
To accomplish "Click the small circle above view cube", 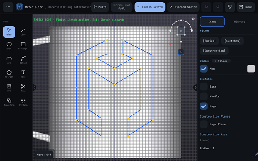I will click(193, 19).
